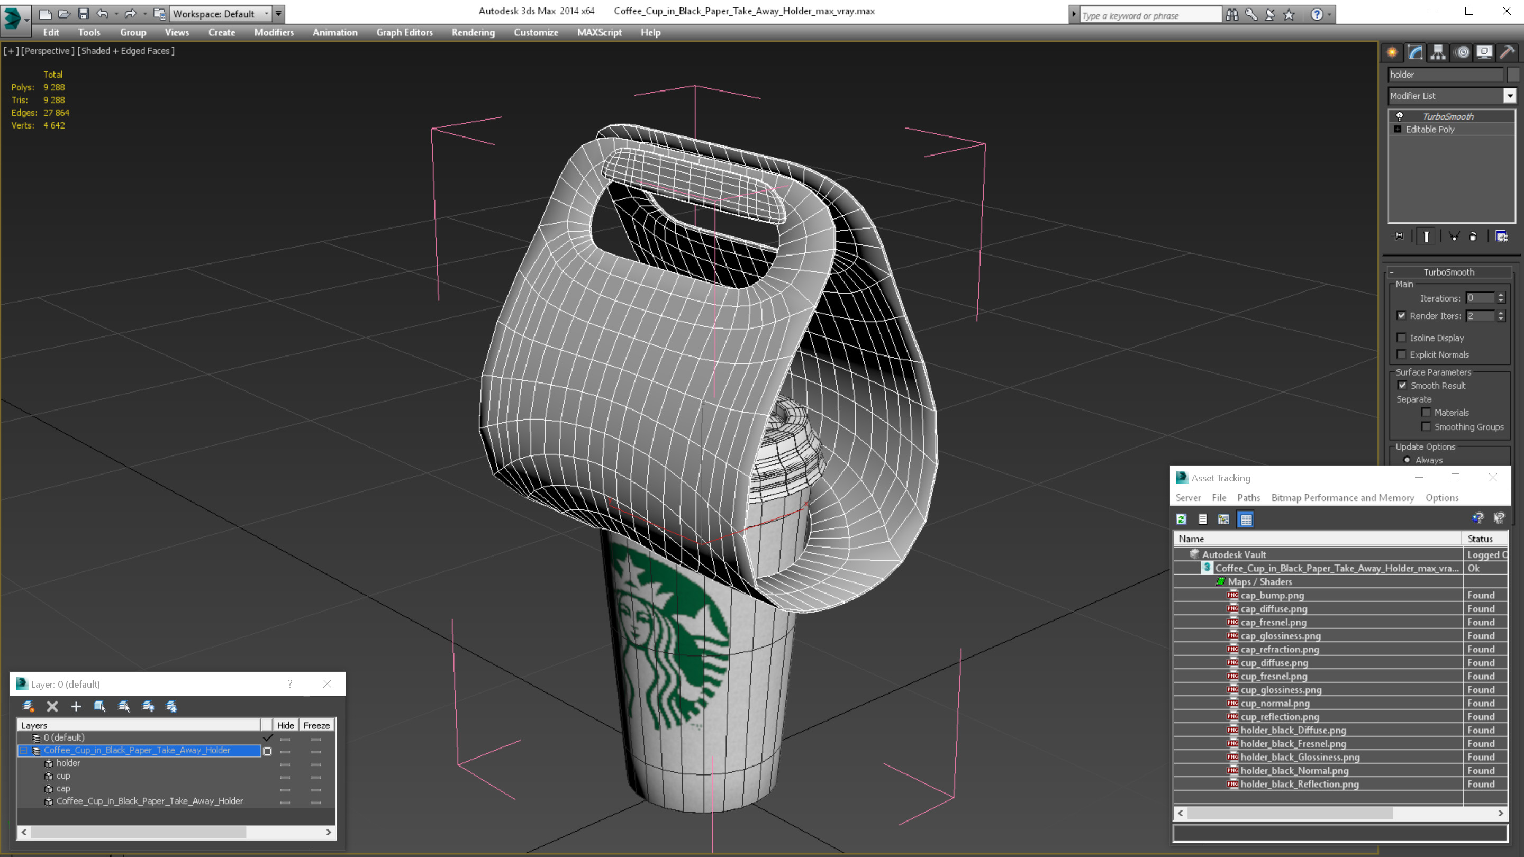This screenshot has width=1524, height=857.
Task: Switch Asset Tracking to table view icon
Action: point(1246,519)
